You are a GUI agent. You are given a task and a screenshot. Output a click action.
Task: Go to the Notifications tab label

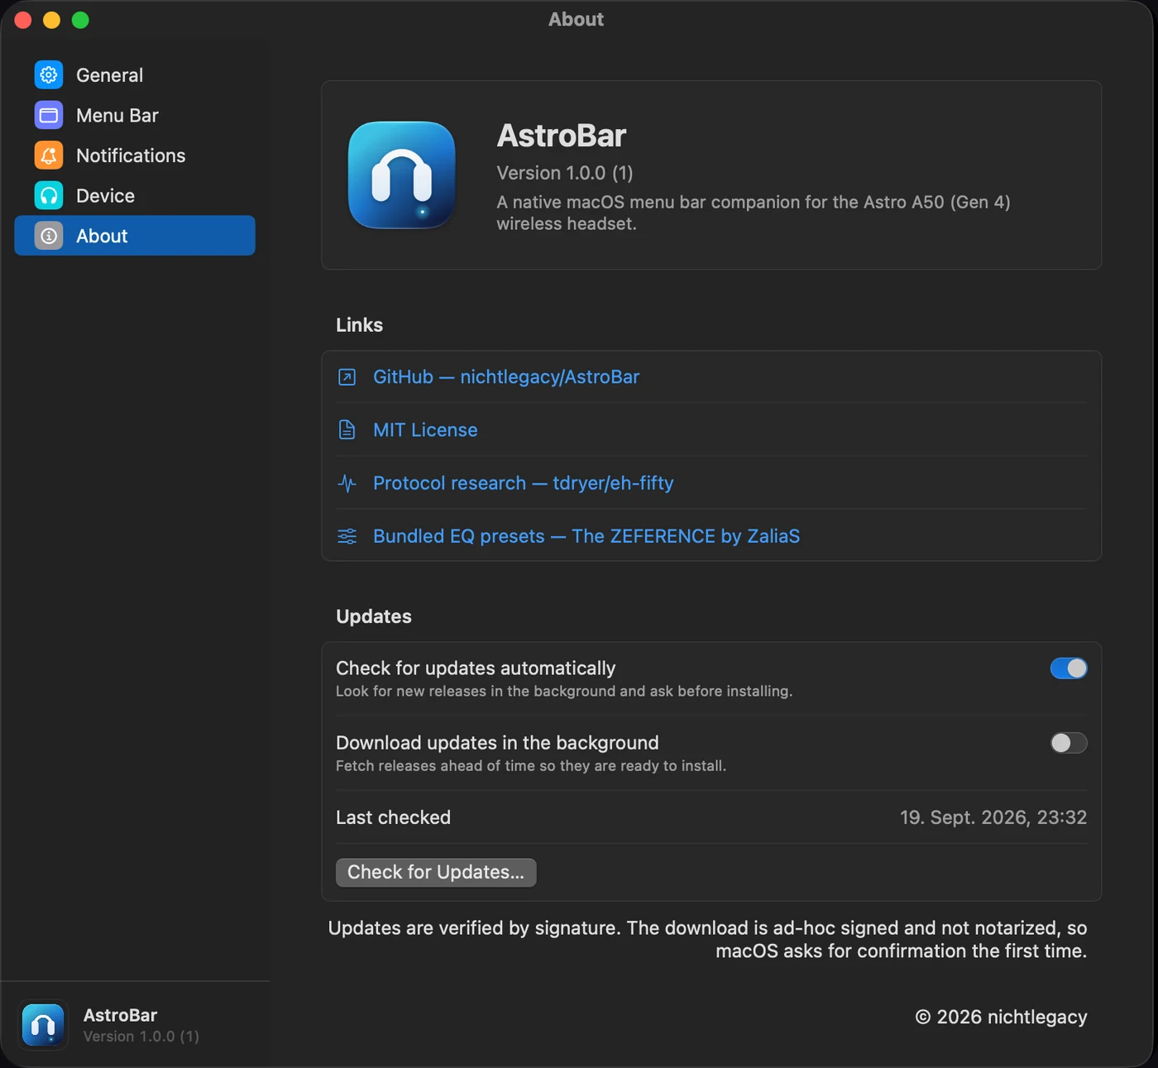[131, 156]
